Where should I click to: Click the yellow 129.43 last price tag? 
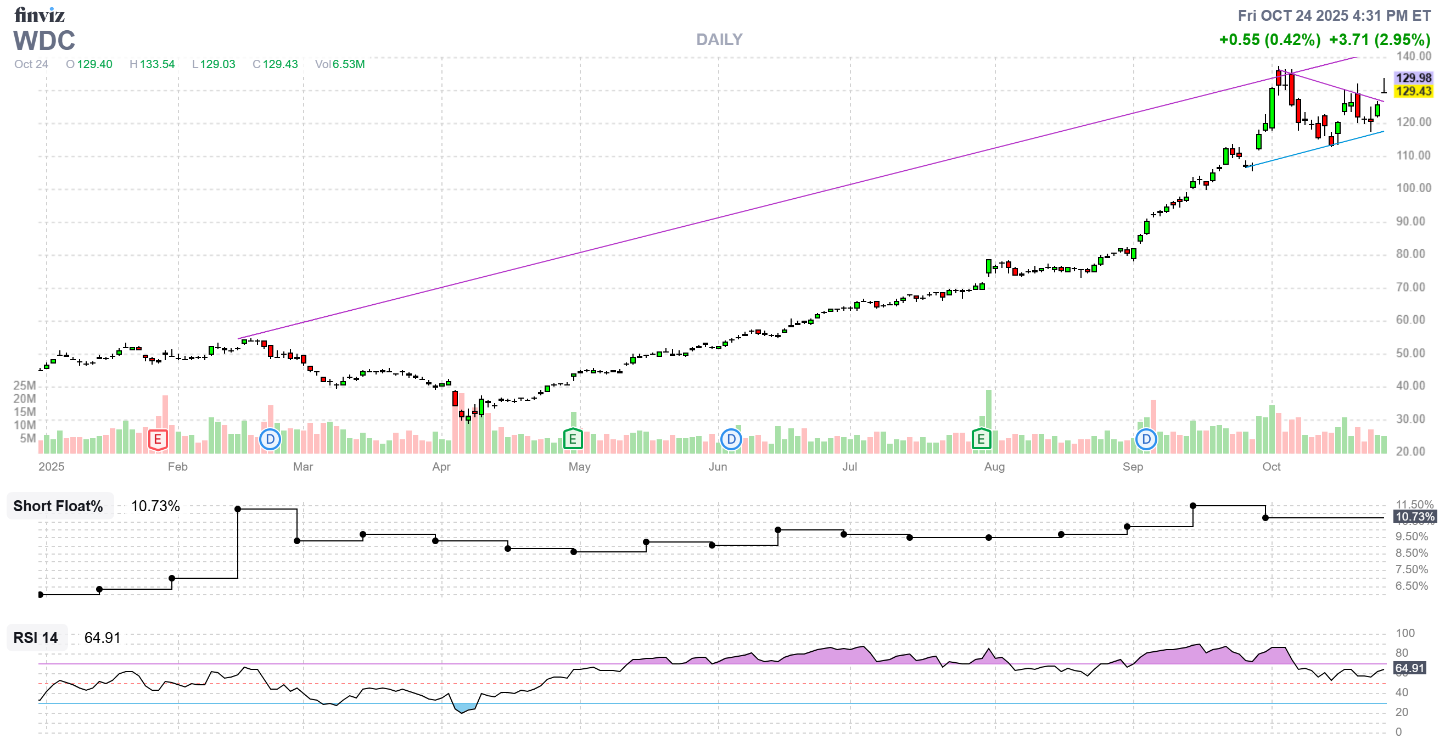[1413, 92]
